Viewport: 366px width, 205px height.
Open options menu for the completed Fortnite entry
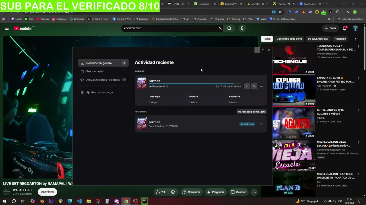(261, 124)
